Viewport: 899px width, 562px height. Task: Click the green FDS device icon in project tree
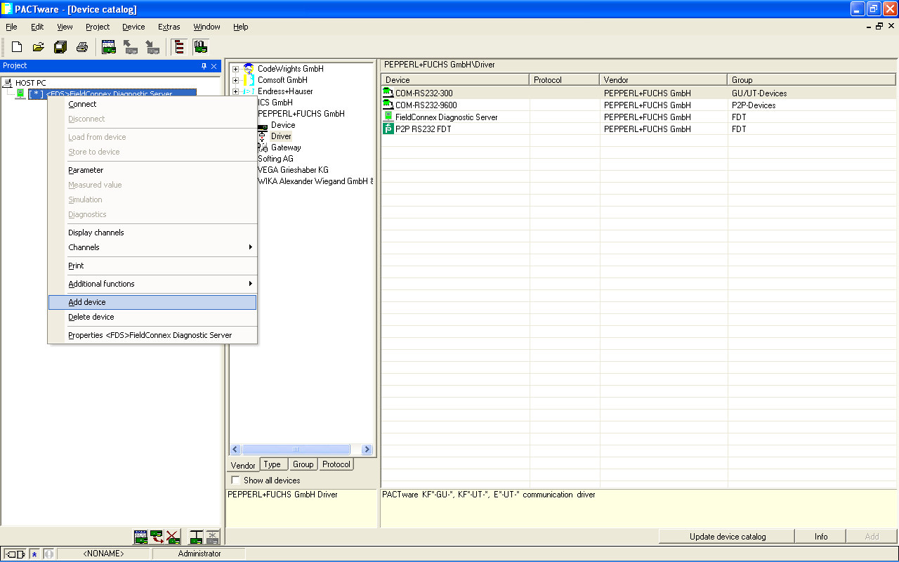[20, 94]
